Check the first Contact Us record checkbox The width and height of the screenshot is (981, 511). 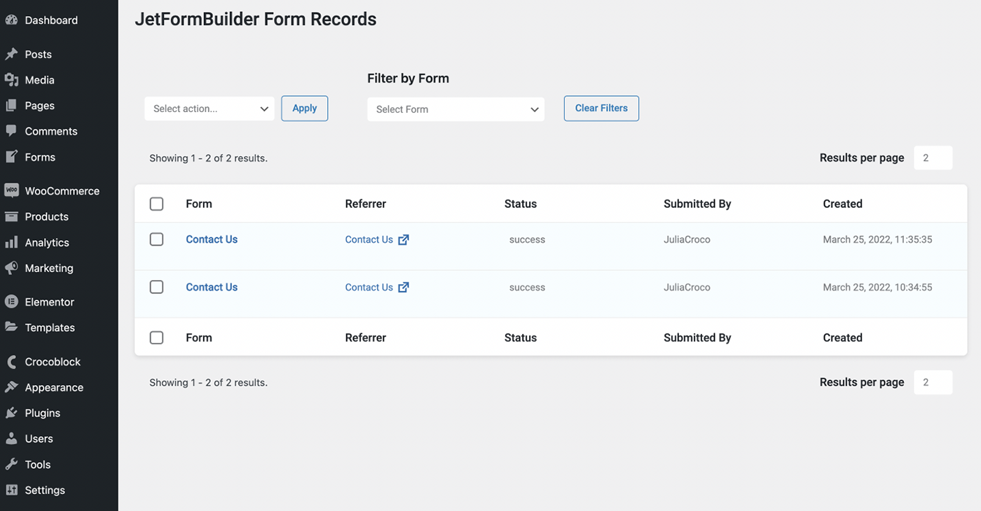point(156,239)
